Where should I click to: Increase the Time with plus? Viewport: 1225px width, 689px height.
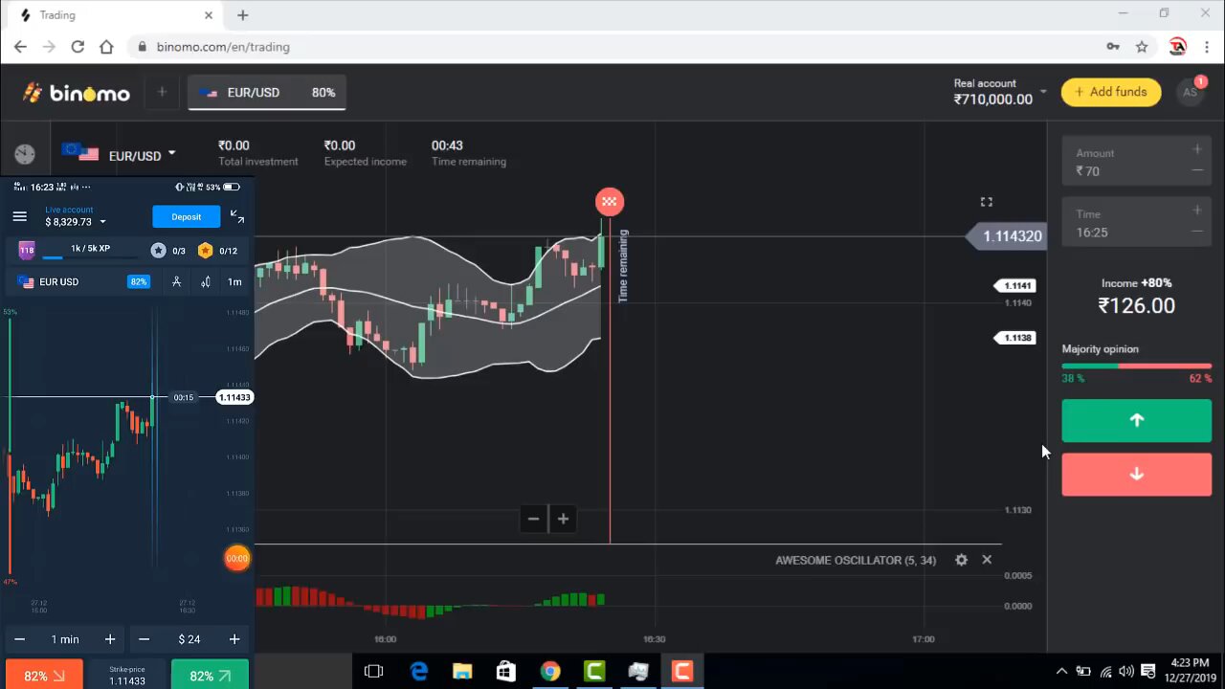1197,211
